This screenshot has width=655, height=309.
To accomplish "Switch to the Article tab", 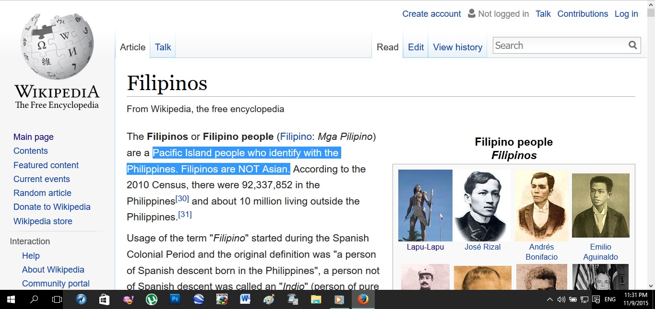I will pos(132,47).
